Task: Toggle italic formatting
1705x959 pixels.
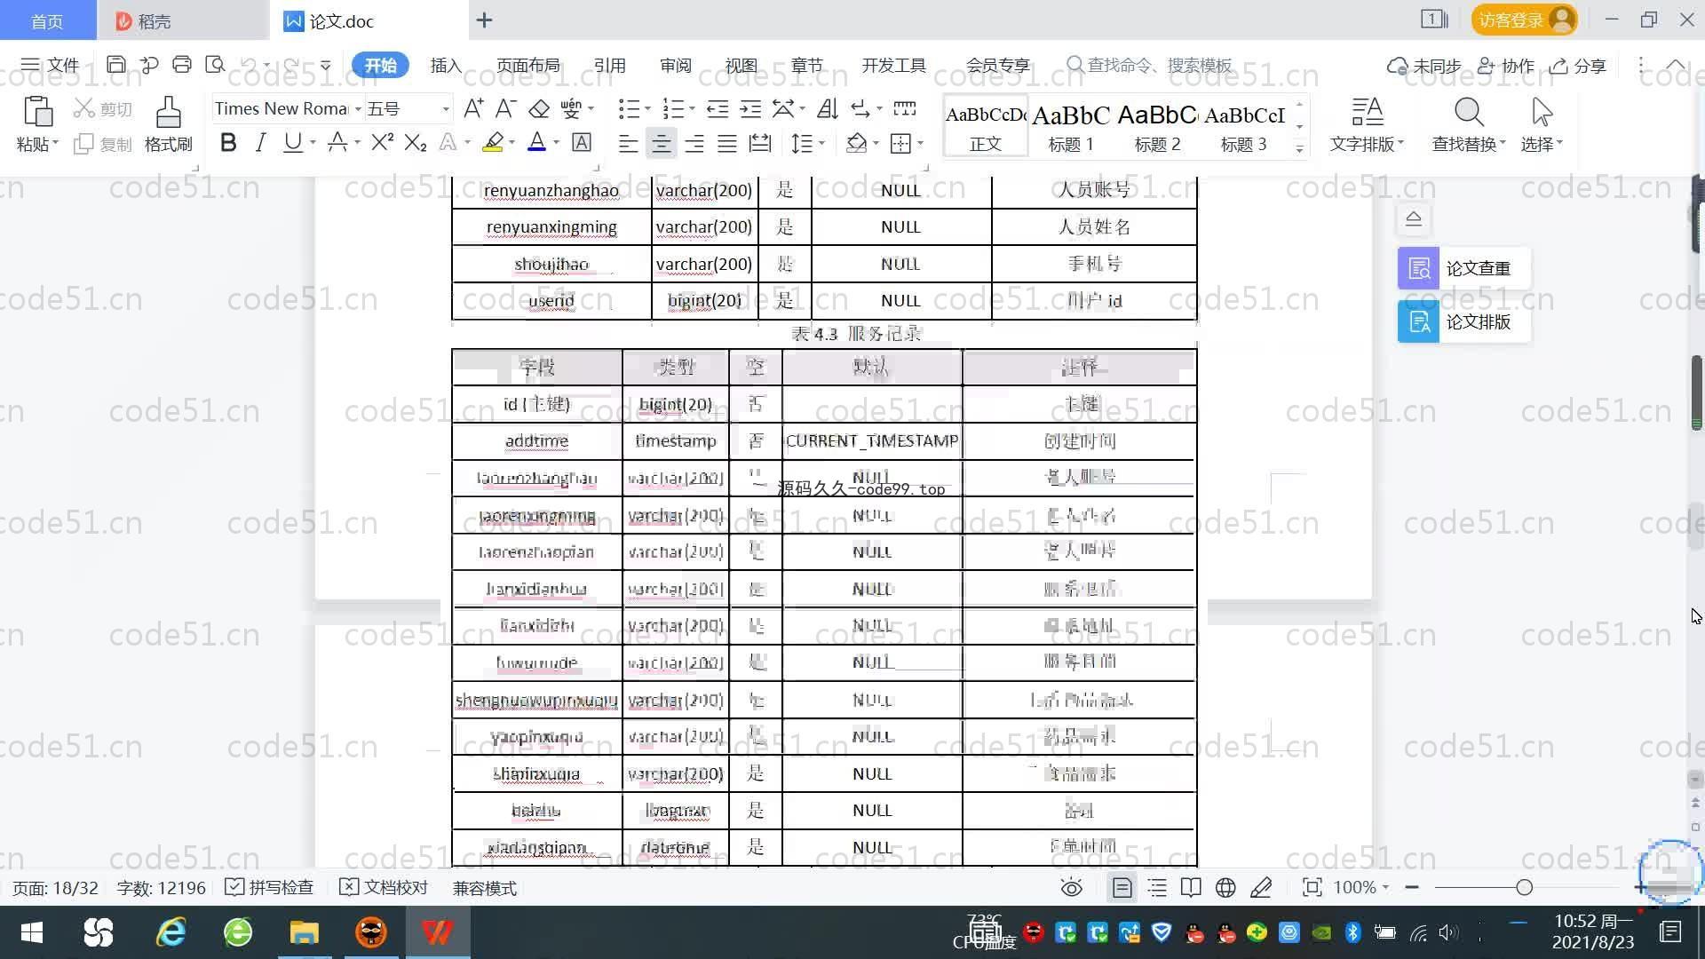Action: [260, 143]
